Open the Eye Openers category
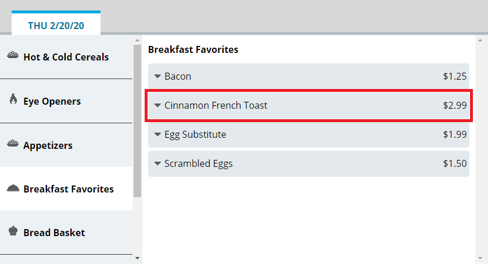 (52, 101)
